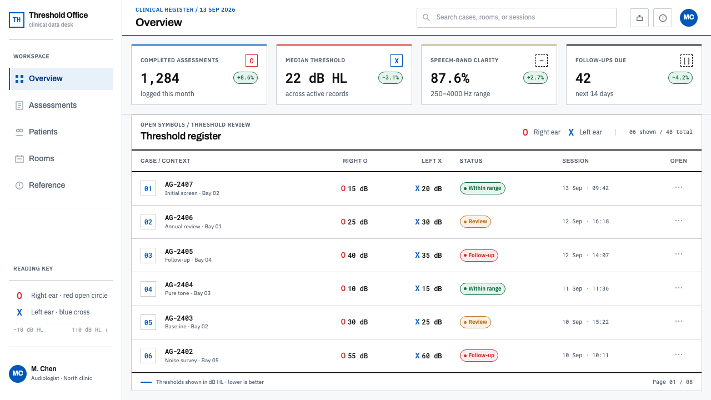The height and width of the screenshot is (400, 711).
Task: Click the Right ear legend in register header
Action: tap(542, 132)
